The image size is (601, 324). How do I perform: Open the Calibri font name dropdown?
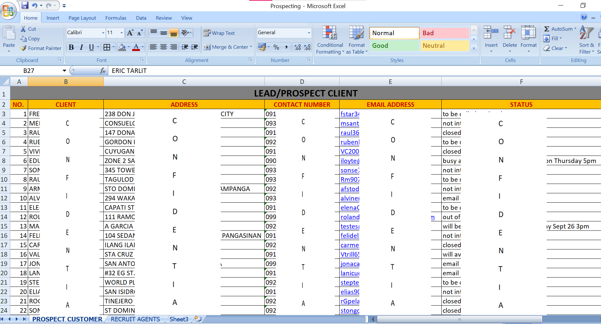point(103,33)
